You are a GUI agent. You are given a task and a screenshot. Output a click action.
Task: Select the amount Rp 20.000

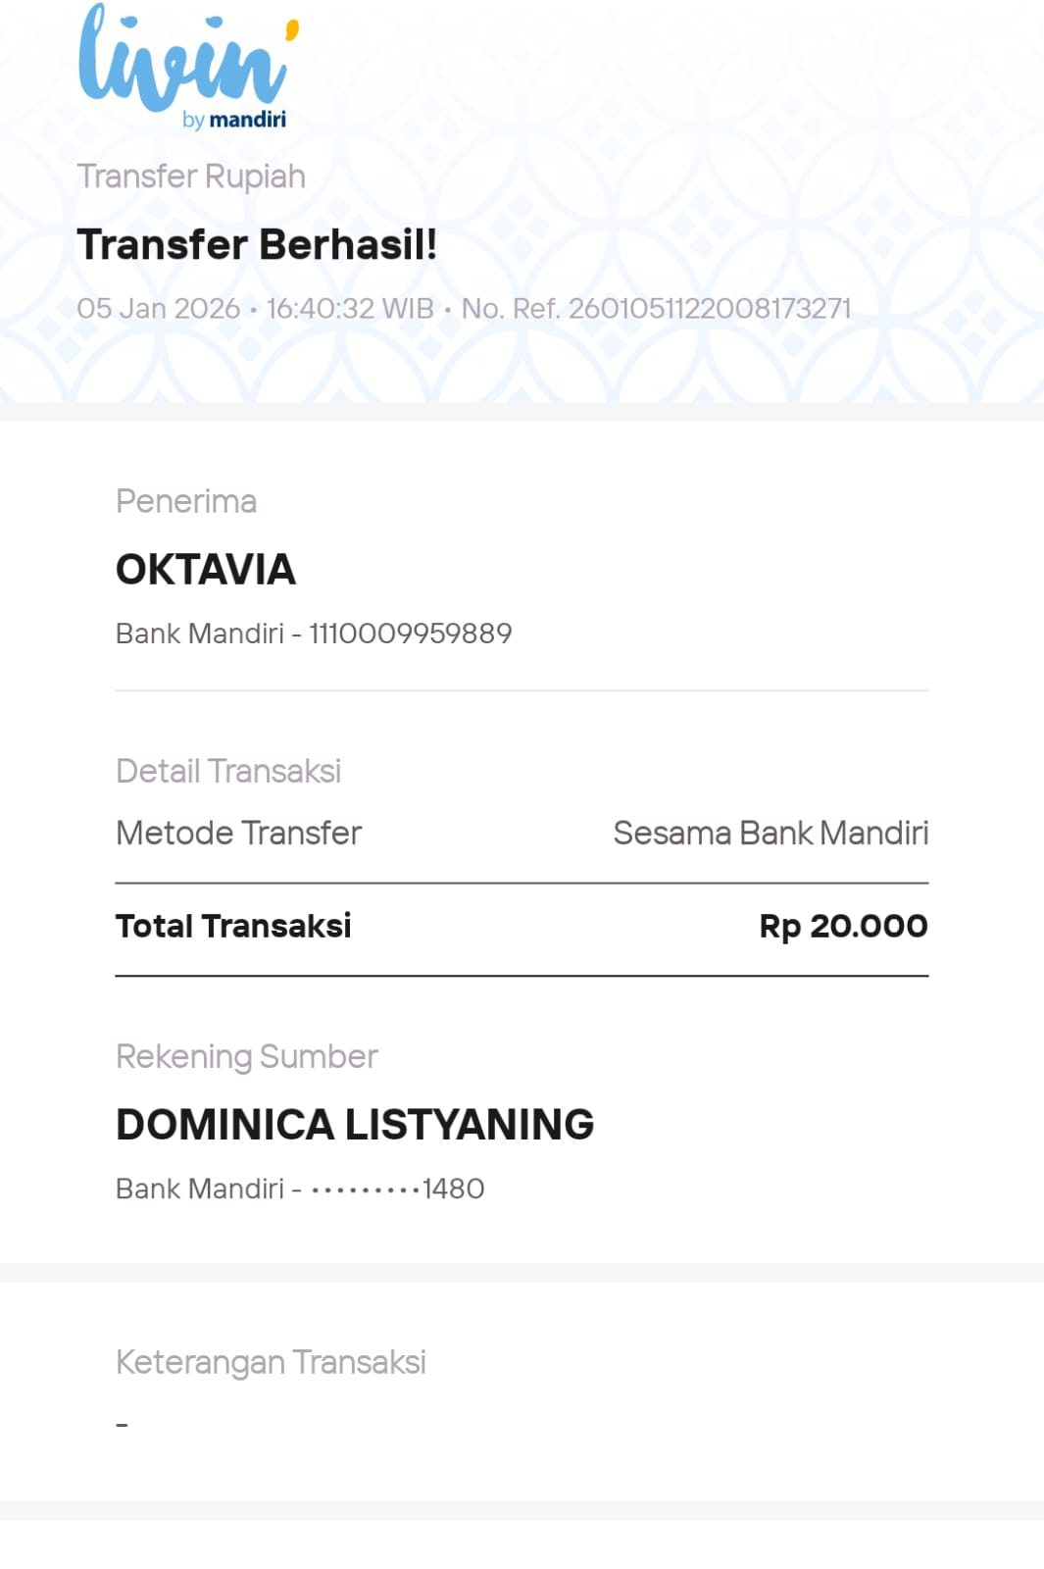(844, 926)
